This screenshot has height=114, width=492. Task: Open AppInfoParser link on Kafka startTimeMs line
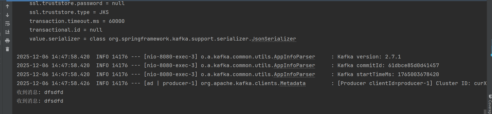[x=294, y=75]
